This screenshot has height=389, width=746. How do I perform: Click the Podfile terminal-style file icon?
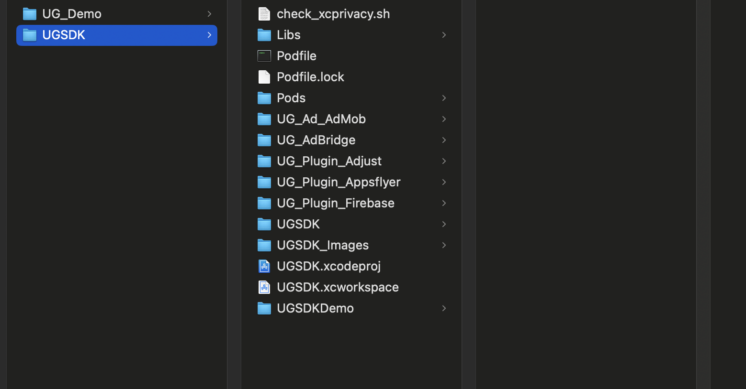coord(264,56)
